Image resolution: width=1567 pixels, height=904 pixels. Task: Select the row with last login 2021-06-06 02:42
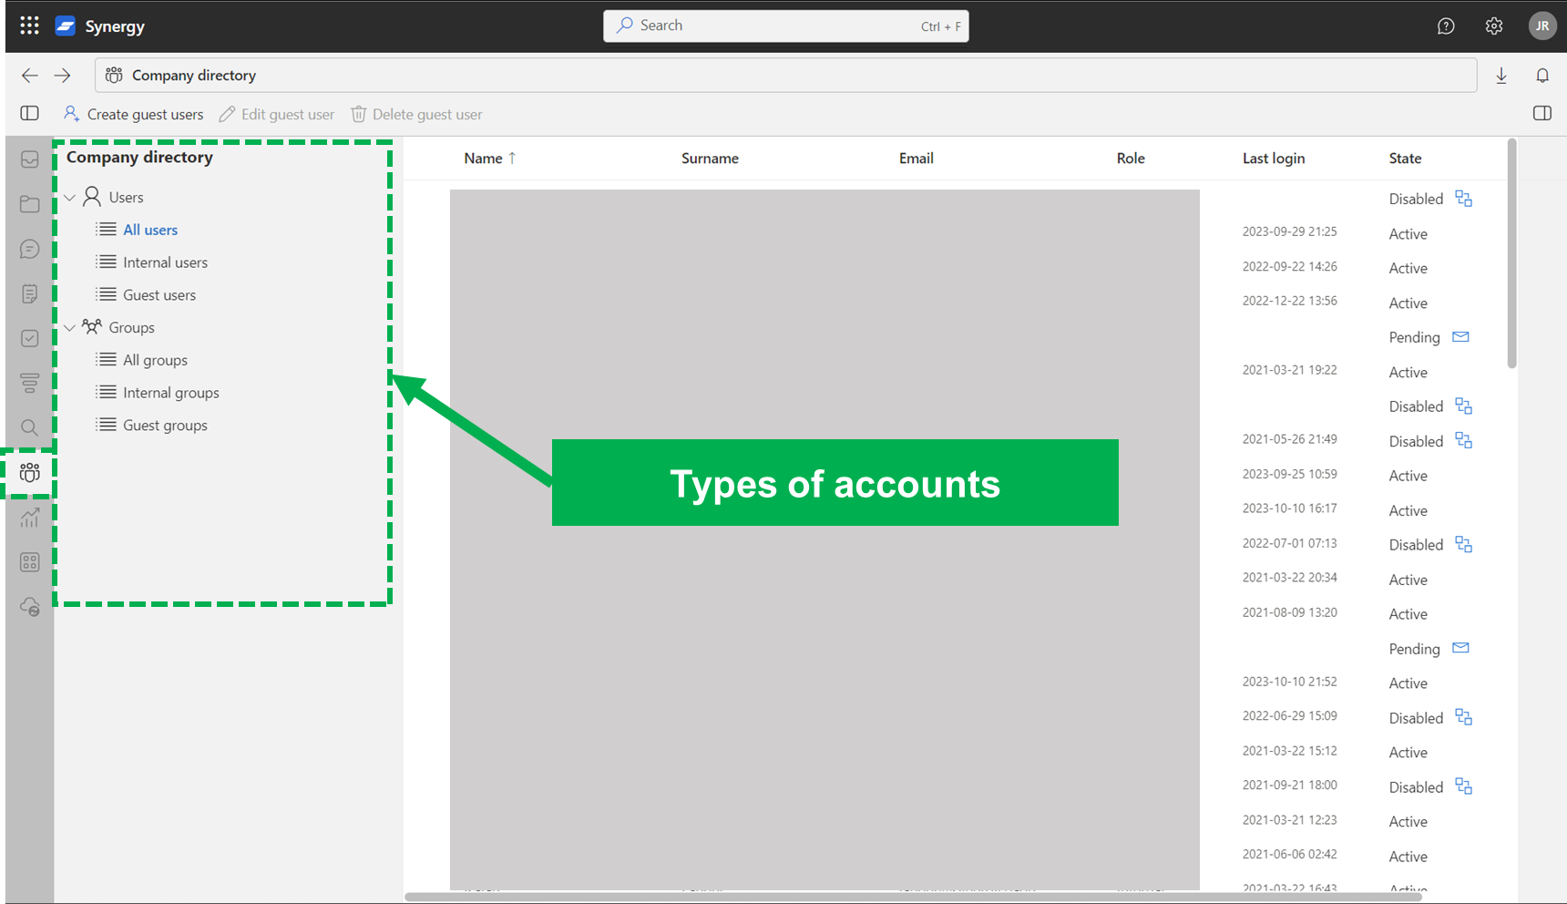954,856
